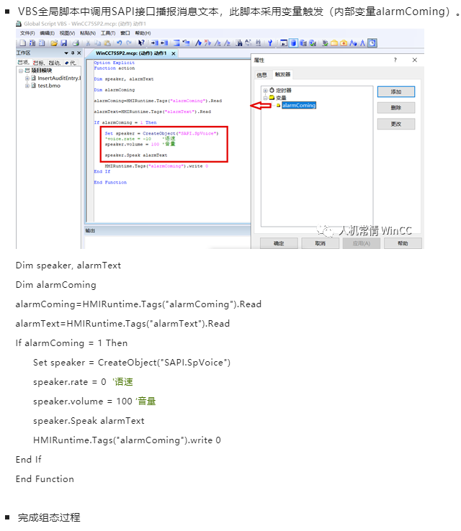Screen dimensions: 461x531
Task: Open the 工具(T) menu
Action: (107, 33)
